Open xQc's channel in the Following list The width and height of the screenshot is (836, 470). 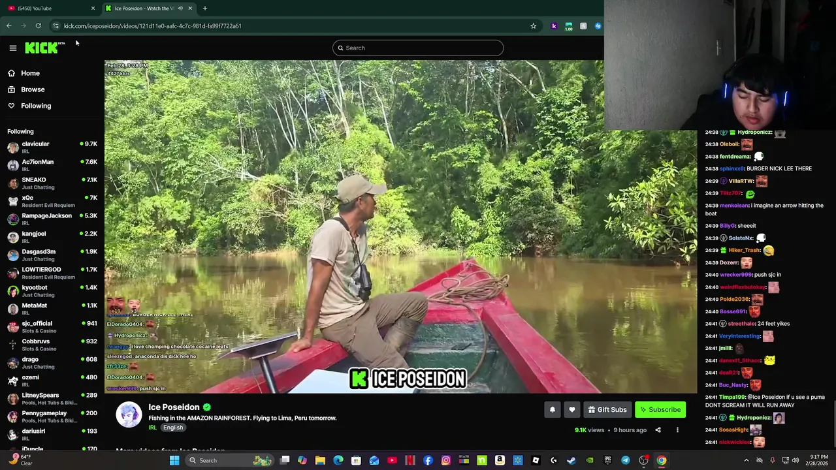pyautogui.click(x=52, y=201)
